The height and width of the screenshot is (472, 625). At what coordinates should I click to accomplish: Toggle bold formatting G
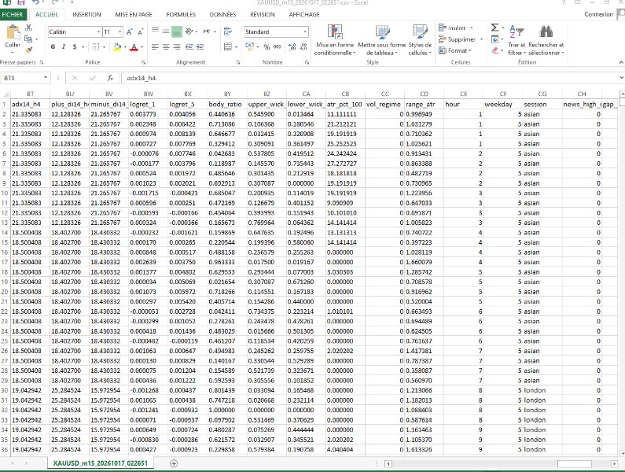53,47
